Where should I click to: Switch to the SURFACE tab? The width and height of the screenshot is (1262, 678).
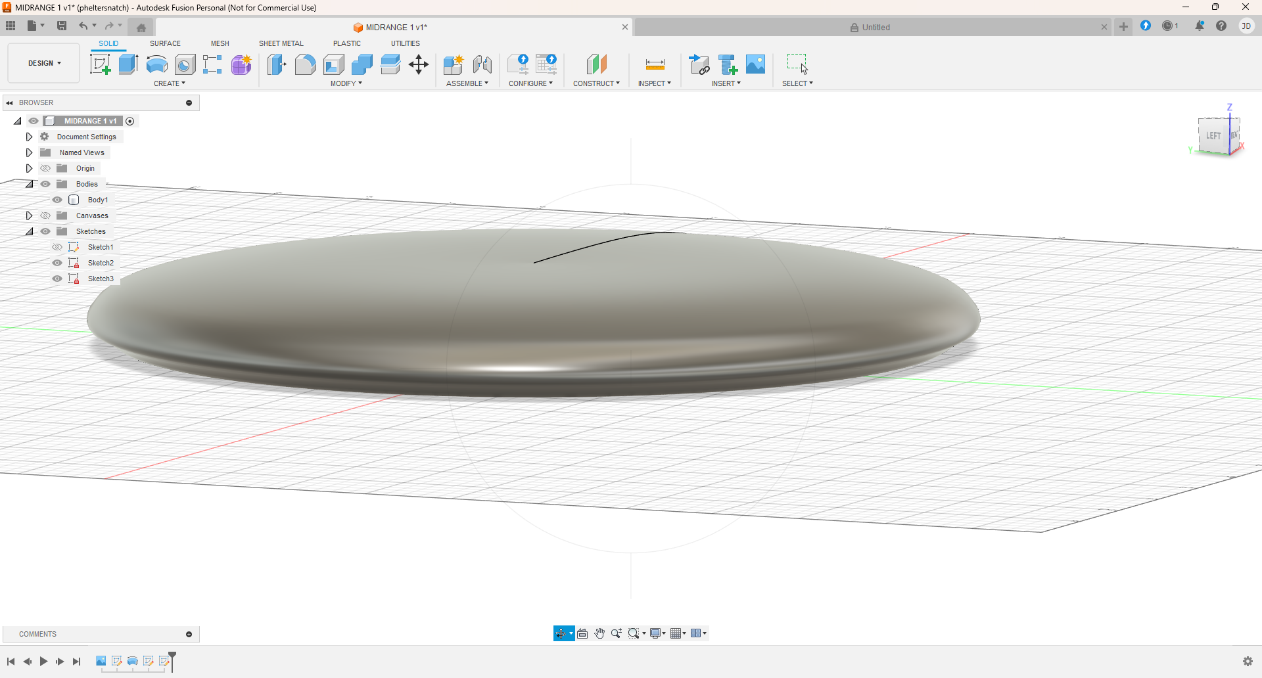pos(165,43)
